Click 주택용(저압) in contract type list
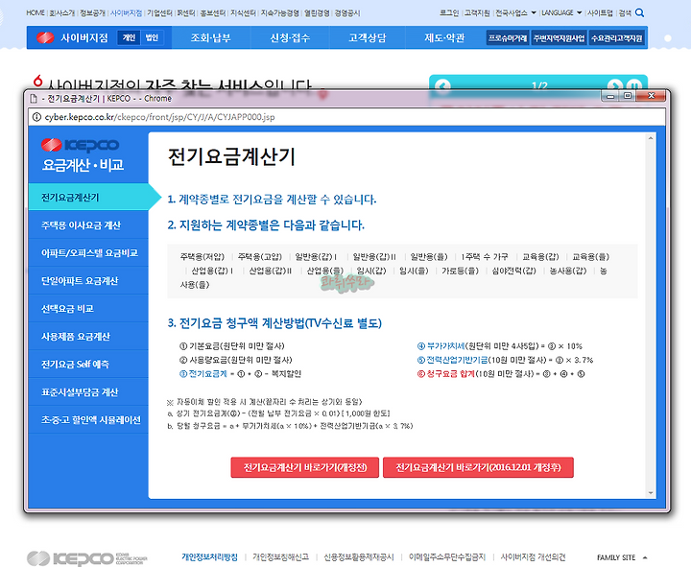 pos(202,257)
